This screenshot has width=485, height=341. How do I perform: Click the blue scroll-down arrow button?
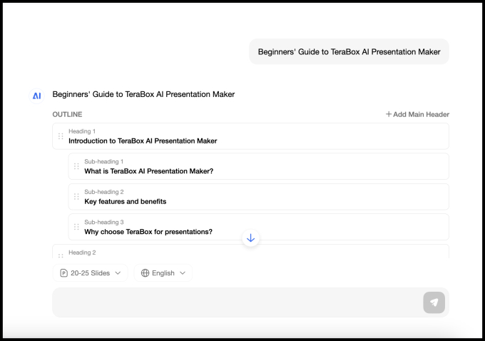point(250,238)
